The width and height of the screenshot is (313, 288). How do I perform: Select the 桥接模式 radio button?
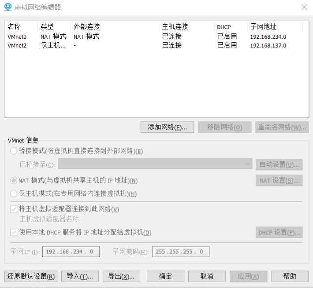13,151
